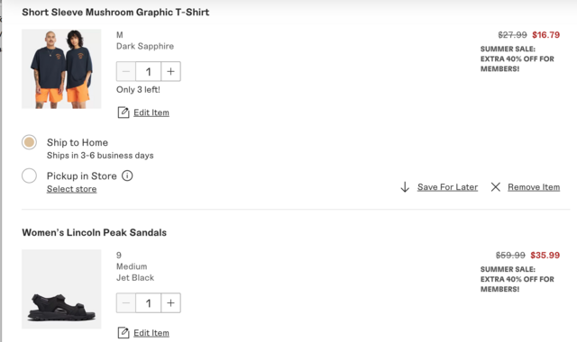Decrease T-Shirt quantity with minus button

(x=126, y=71)
